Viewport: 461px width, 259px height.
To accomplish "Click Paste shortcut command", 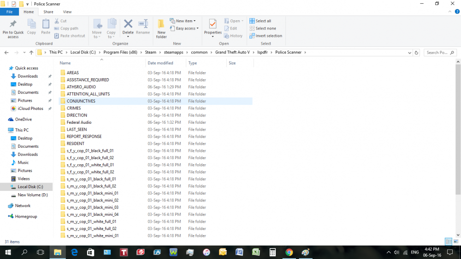I will tap(70, 36).
